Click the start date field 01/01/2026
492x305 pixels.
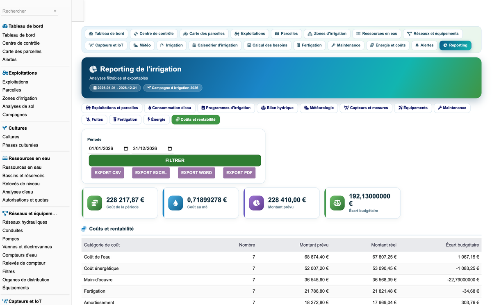coord(109,149)
